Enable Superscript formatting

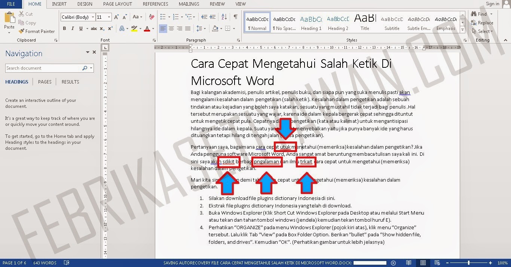[x=109, y=28]
